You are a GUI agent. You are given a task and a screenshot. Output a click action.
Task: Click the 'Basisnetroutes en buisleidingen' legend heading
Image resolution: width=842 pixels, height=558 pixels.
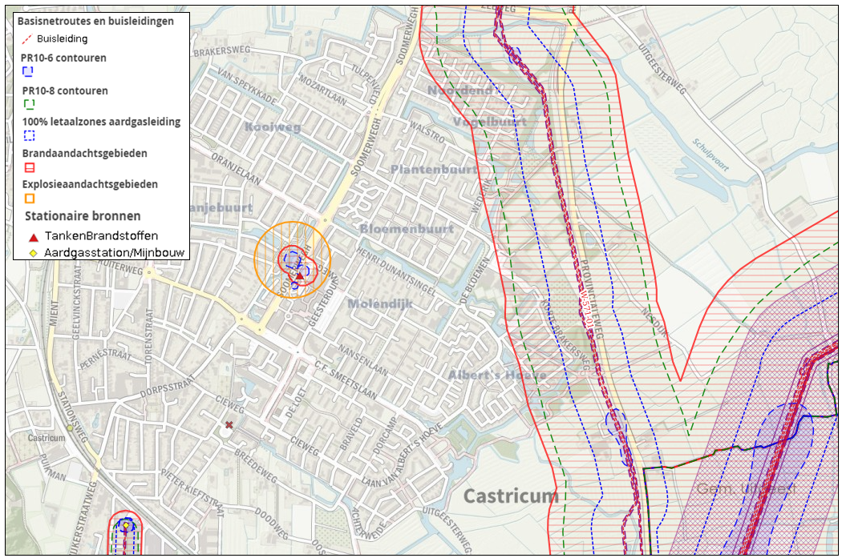click(95, 22)
